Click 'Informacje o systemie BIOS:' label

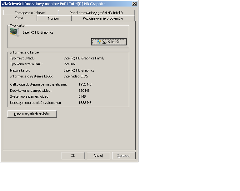32,76
